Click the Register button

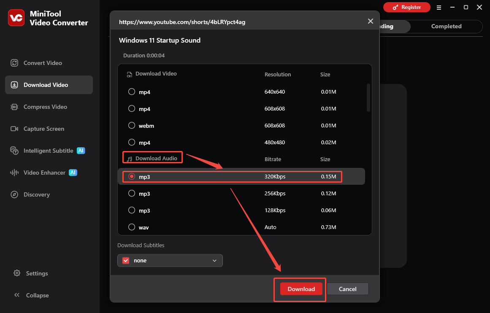click(406, 7)
